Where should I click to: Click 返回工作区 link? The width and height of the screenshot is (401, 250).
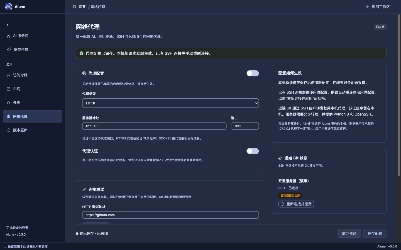pos(378,7)
